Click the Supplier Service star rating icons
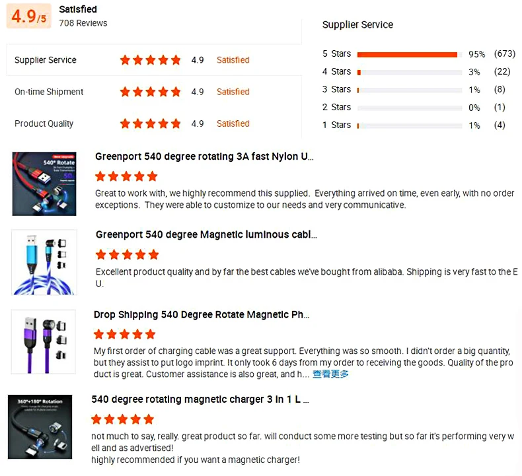 pos(151,60)
